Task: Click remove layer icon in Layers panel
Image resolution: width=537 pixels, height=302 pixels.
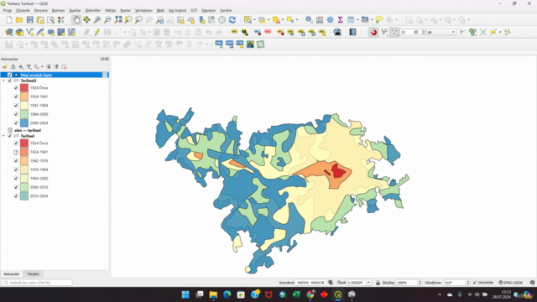Action: coord(64,67)
